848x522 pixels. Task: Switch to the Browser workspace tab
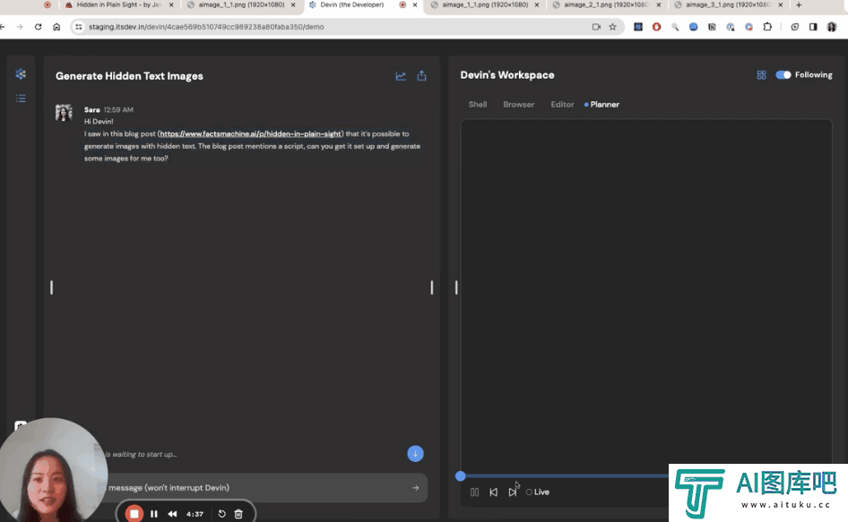tap(519, 104)
